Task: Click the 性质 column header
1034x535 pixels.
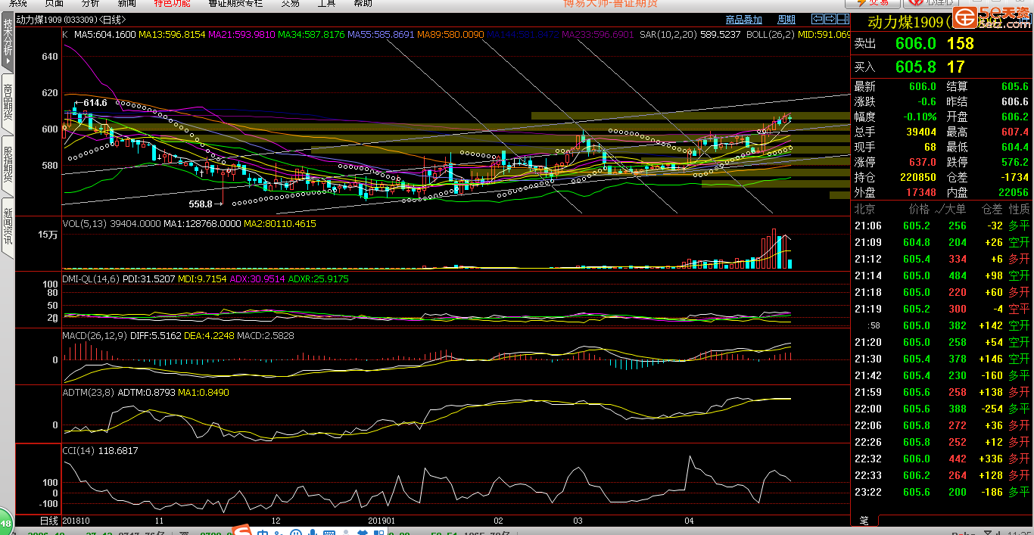Action: coord(1019,209)
